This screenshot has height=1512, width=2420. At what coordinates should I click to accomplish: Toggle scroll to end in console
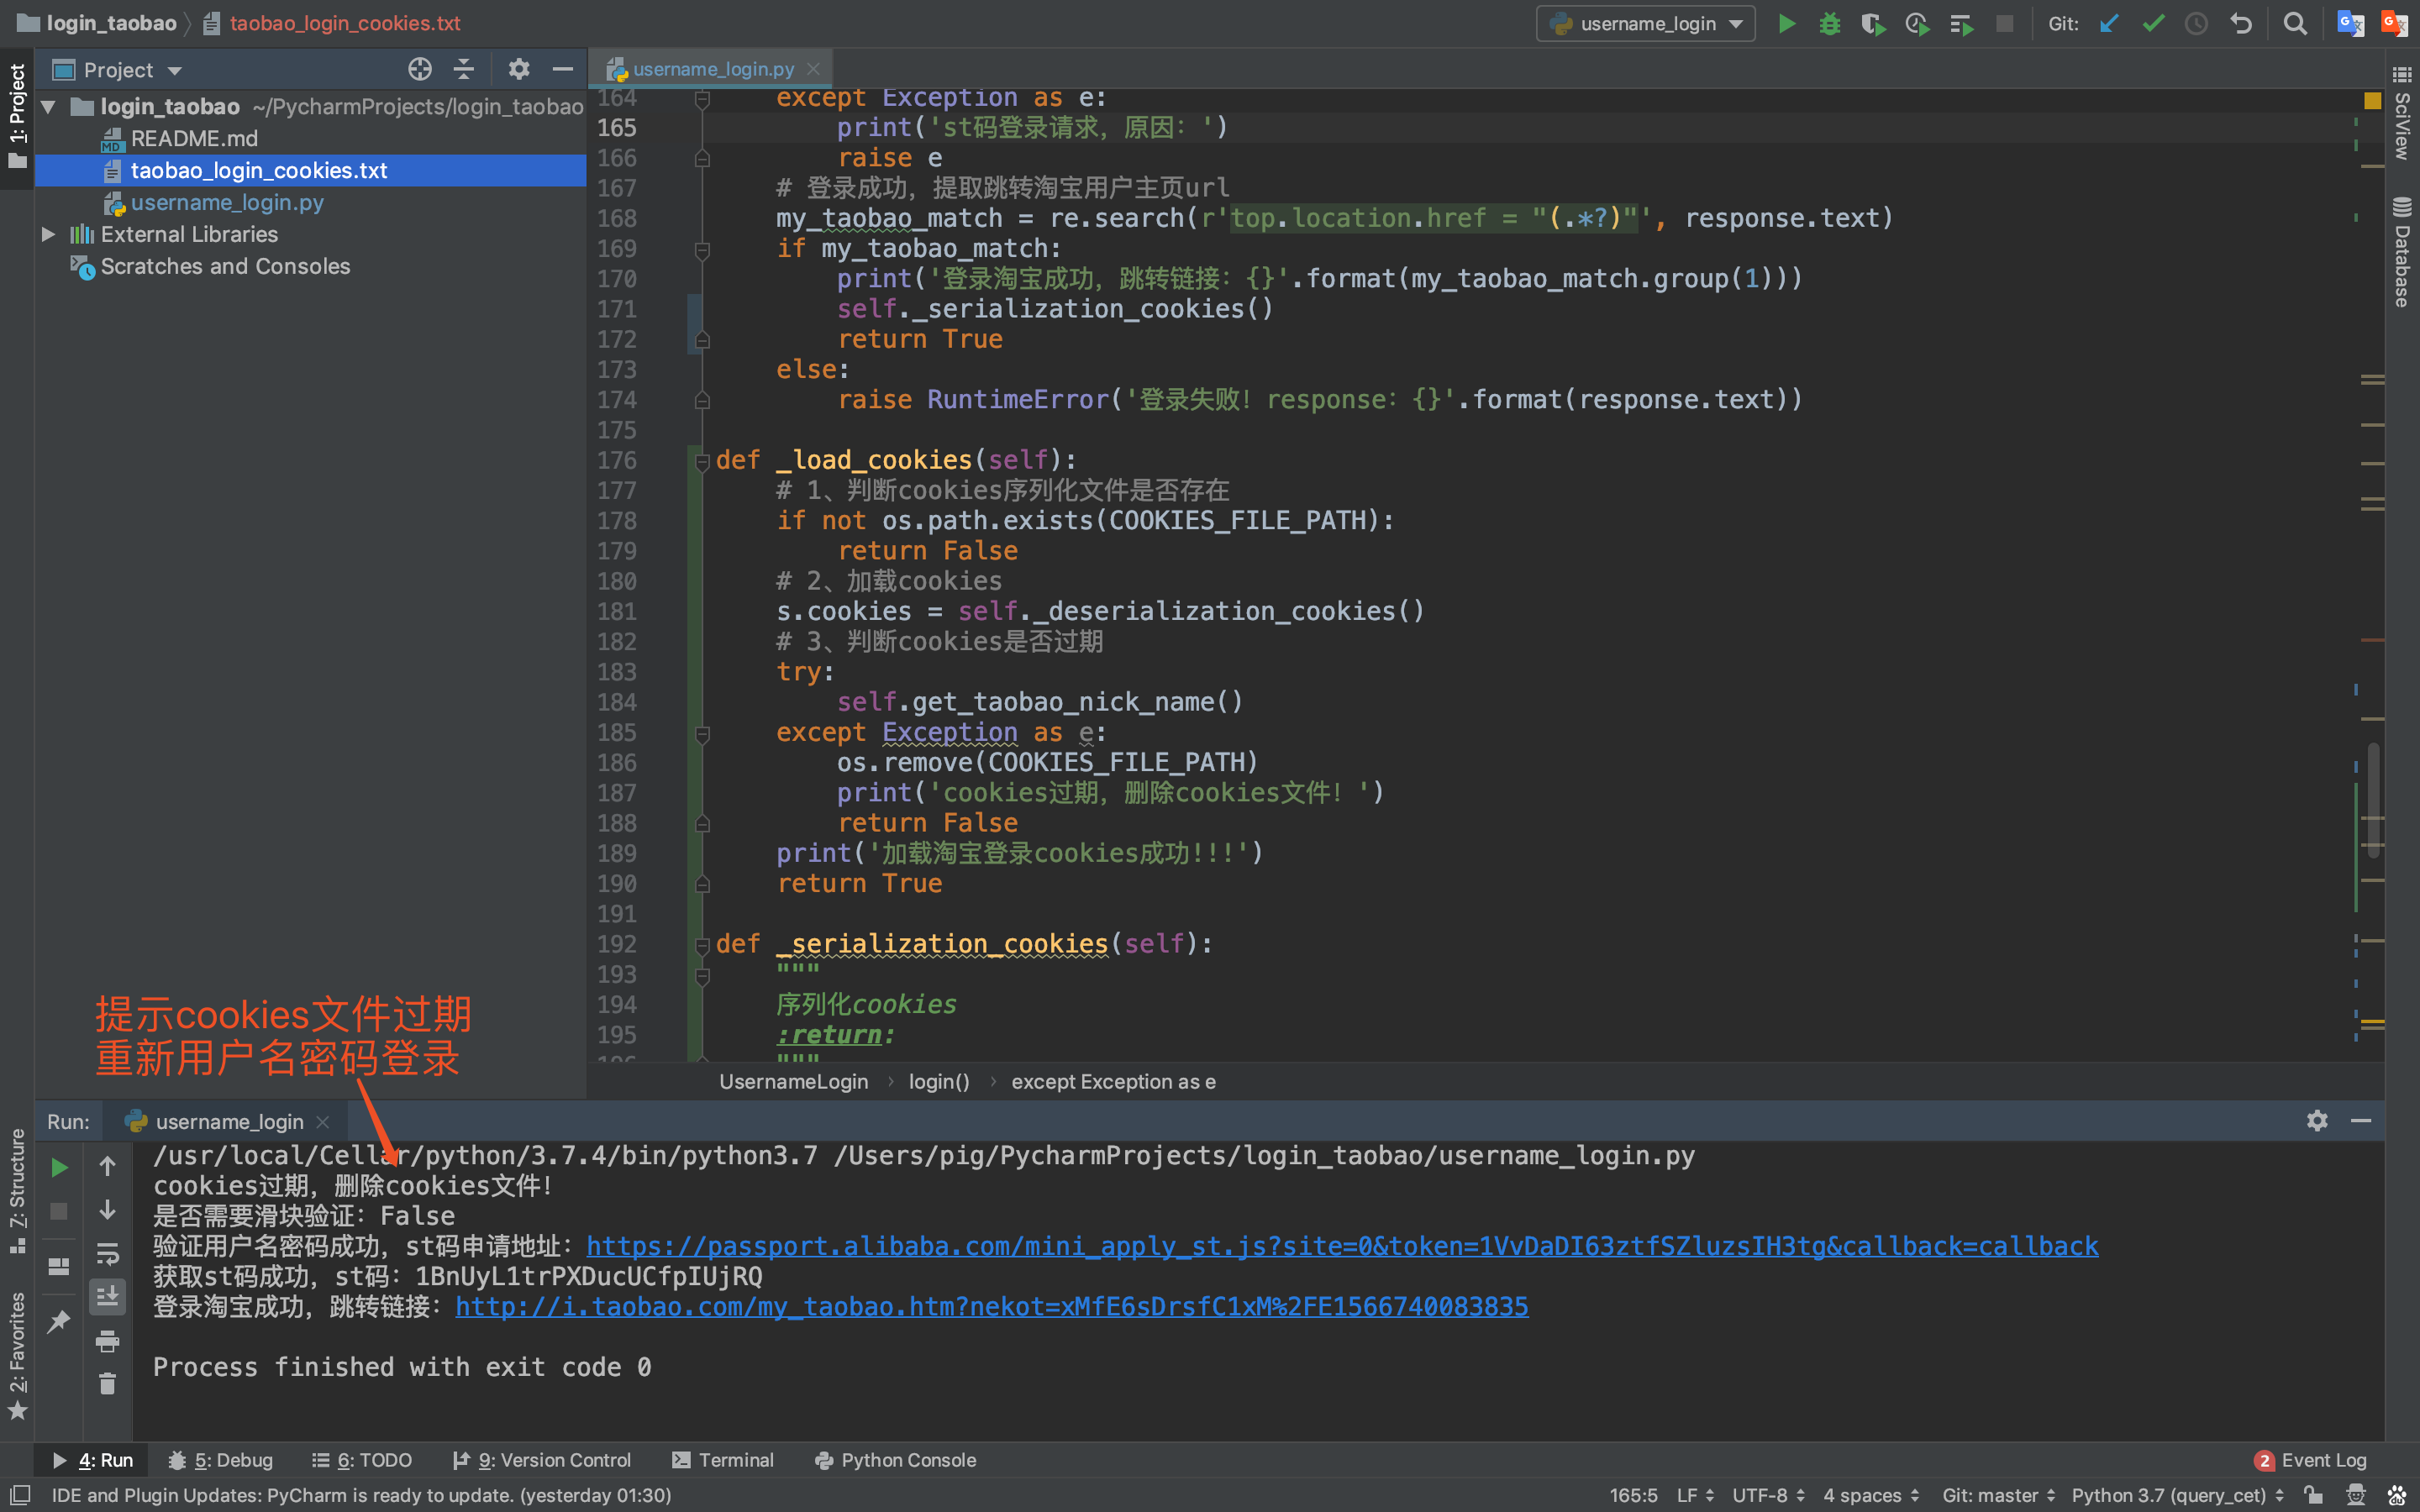(x=107, y=1297)
